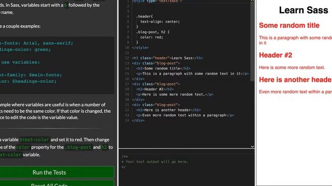The width and height of the screenshot is (332, 186).
Task: Click the '<h2>Some random title</h2>' code line
Action: tap(163, 68)
